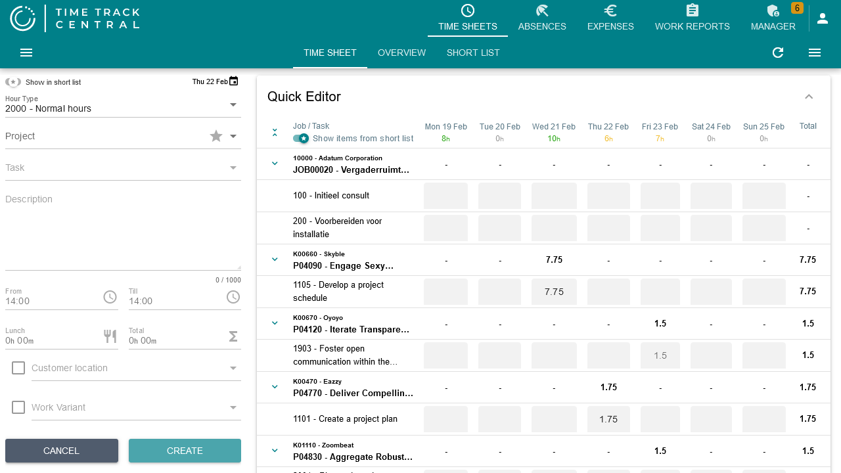Click the Create button
841x473 pixels.
[185, 451]
